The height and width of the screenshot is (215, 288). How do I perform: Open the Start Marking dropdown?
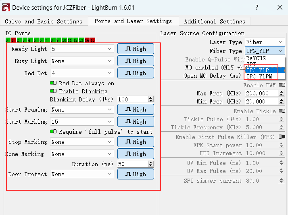point(82,122)
